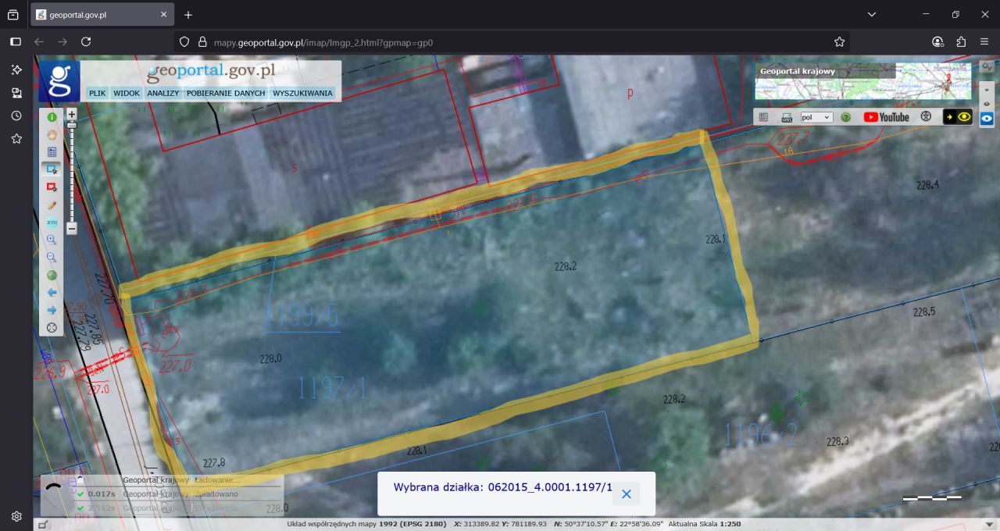Click the green info identify tool
This screenshot has width=1000, height=531.
pyautogui.click(x=52, y=117)
